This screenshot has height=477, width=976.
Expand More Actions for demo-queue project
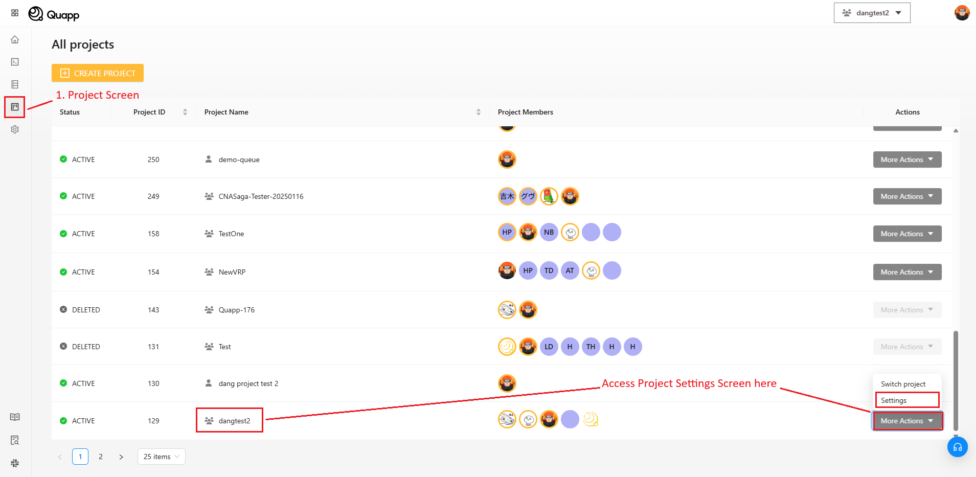(x=907, y=160)
